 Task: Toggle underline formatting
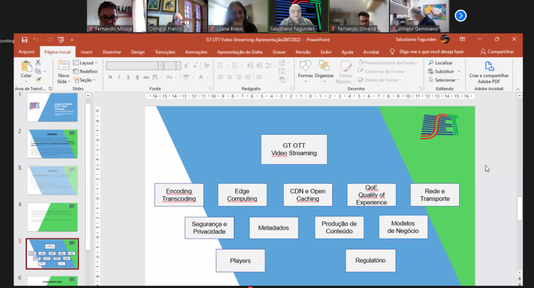[128, 77]
